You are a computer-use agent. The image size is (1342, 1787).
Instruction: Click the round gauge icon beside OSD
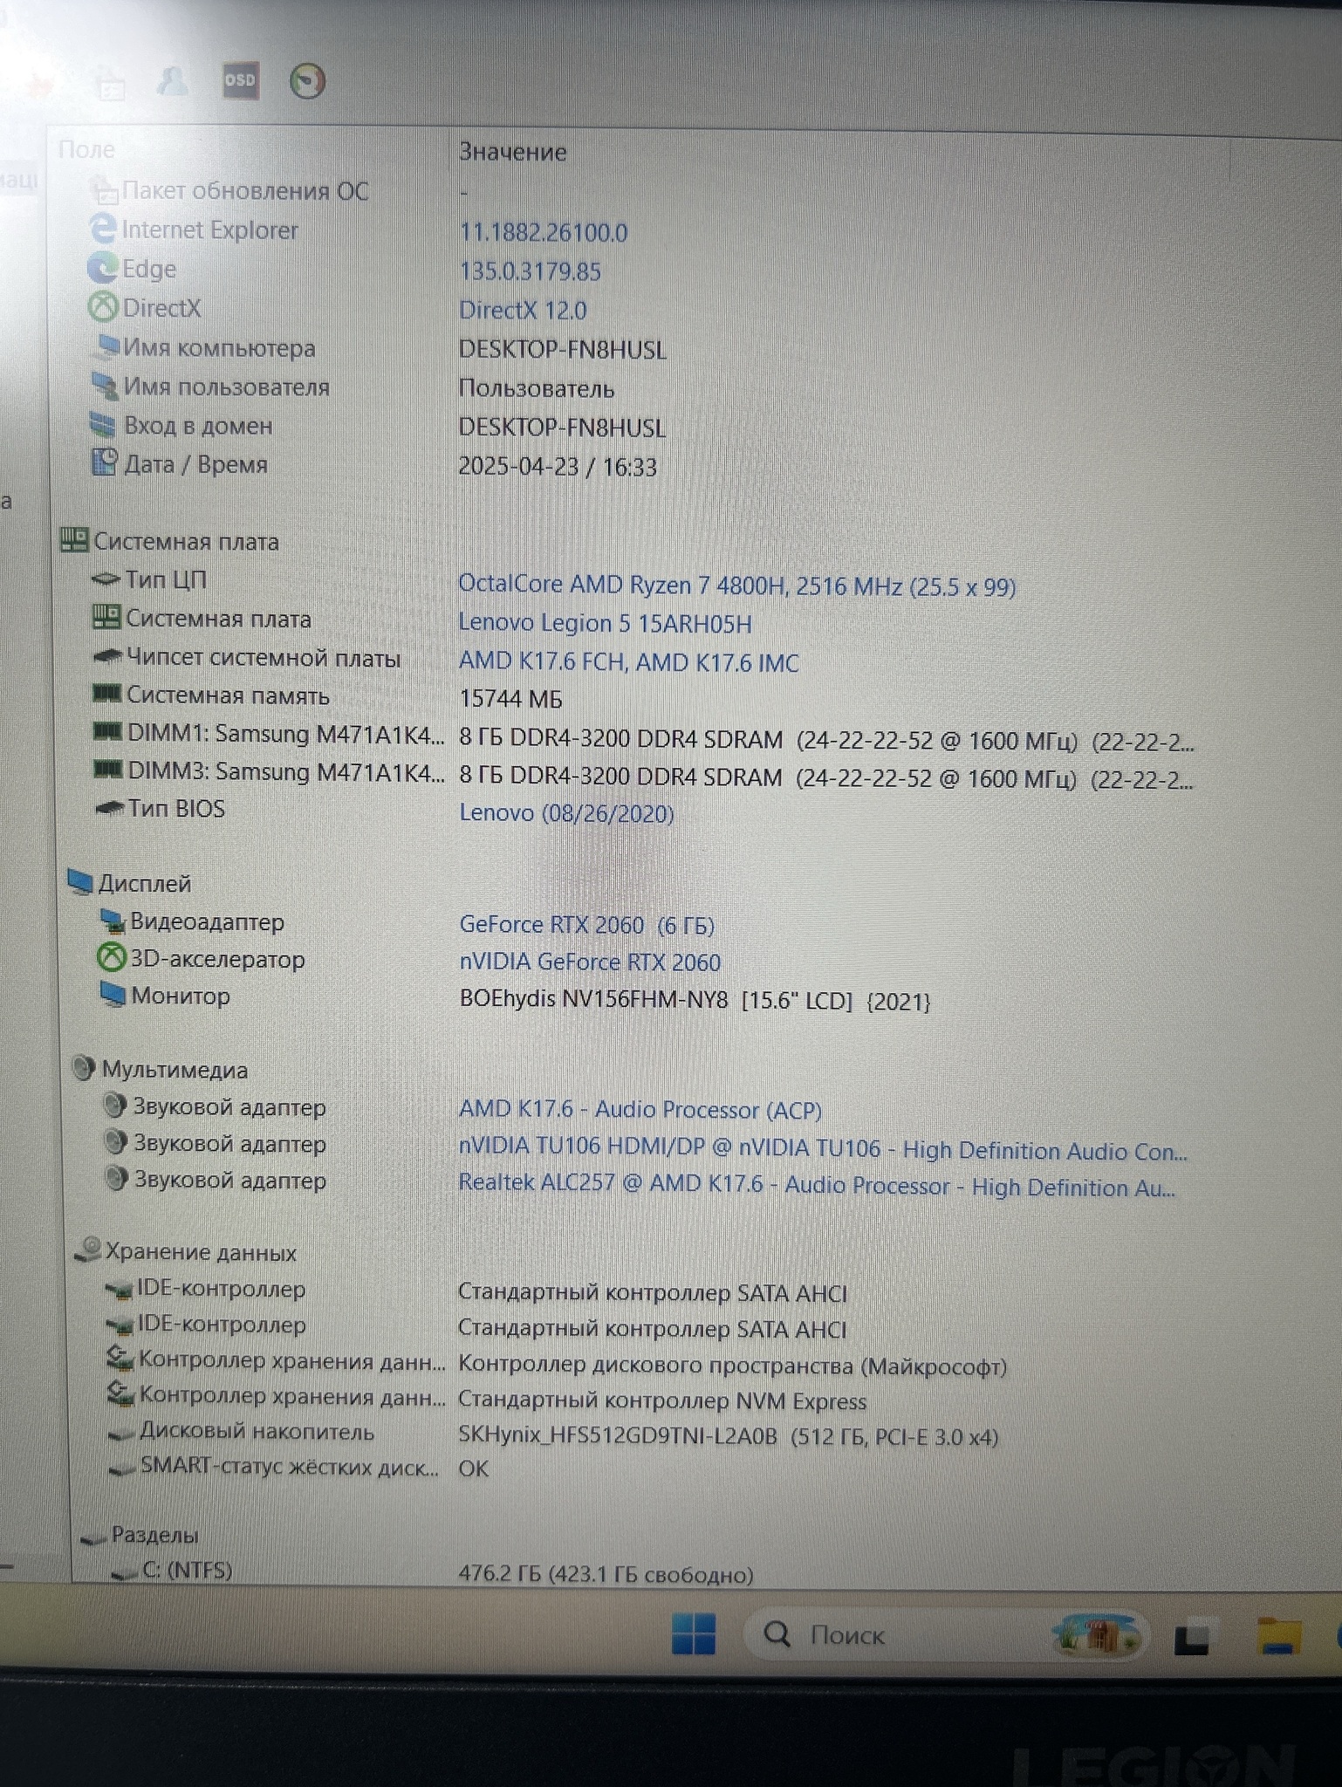point(307,81)
